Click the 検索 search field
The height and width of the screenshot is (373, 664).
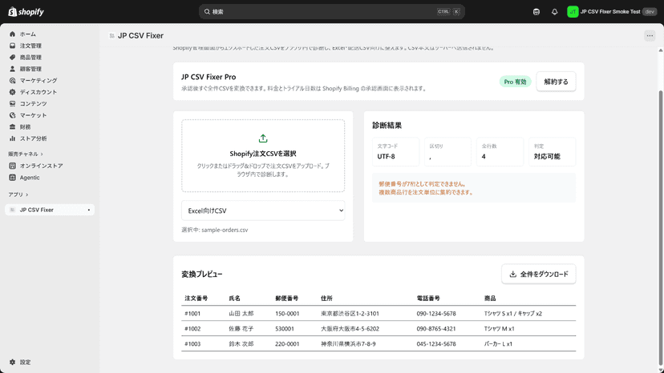coord(332,12)
